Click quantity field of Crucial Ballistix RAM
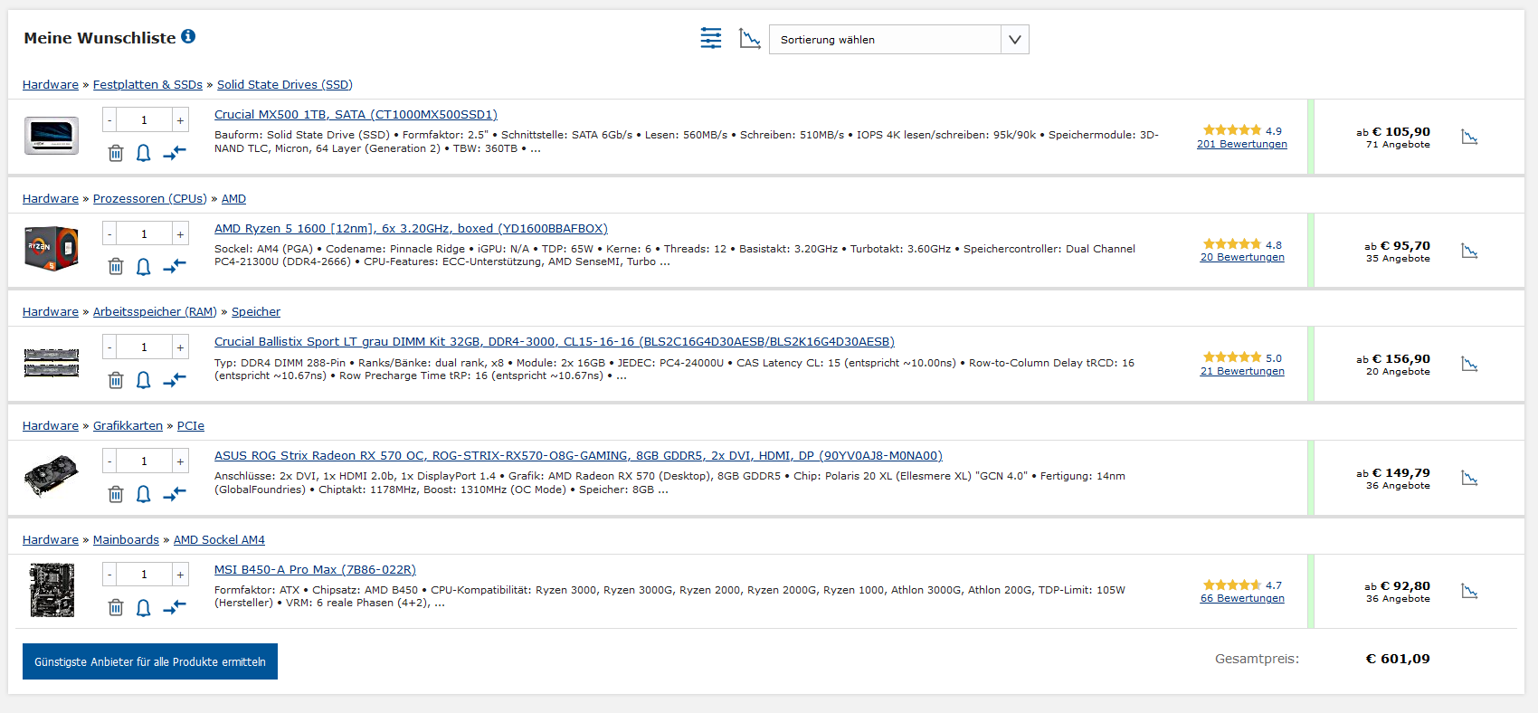This screenshot has height=713, width=1538. pos(145,347)
